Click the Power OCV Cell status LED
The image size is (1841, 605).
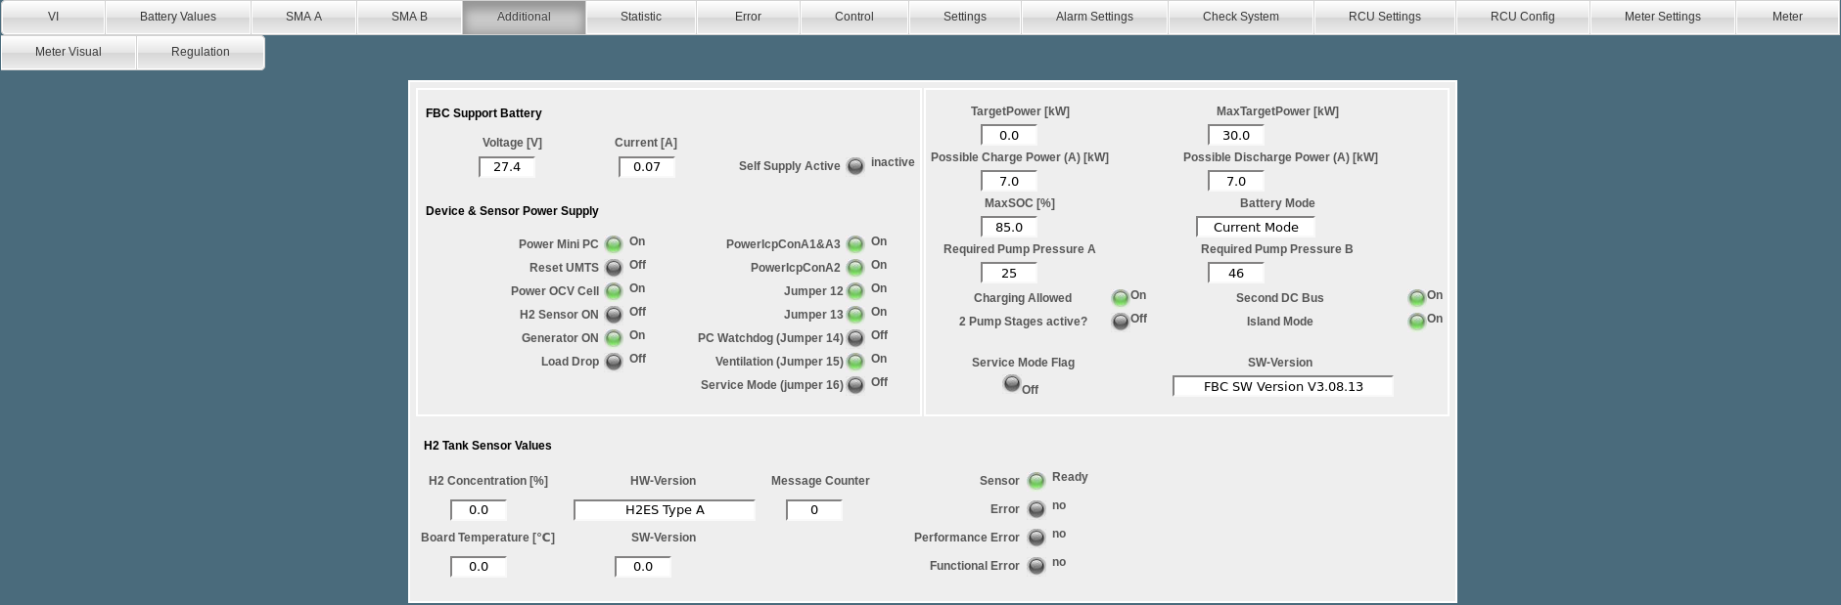coord(614,291)
